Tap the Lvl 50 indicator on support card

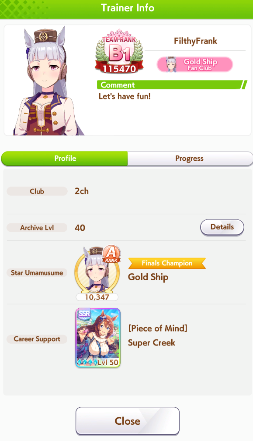(108, 362)
